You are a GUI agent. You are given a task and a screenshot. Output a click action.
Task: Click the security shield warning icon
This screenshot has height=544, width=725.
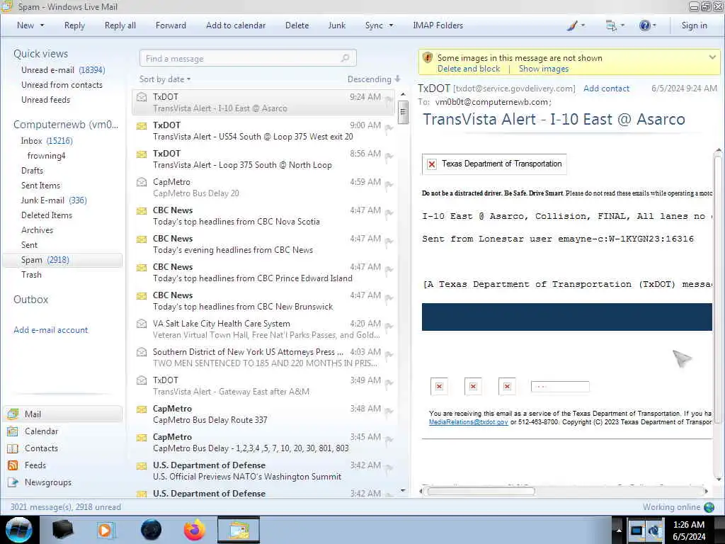coord(428,58)
